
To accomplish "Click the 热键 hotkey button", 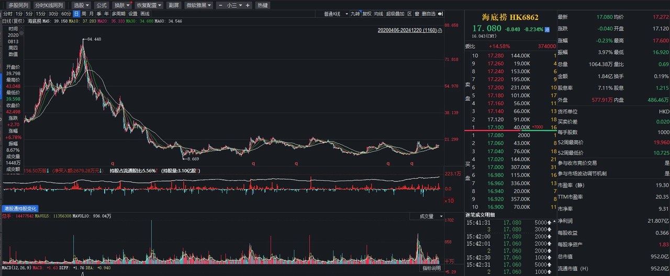I will tap(262, 5).
